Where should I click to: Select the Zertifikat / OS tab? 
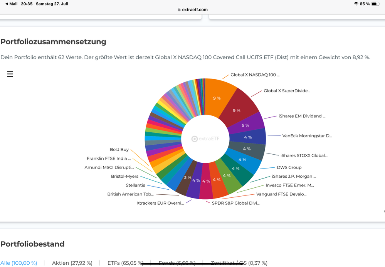click(x=239, y=263)
